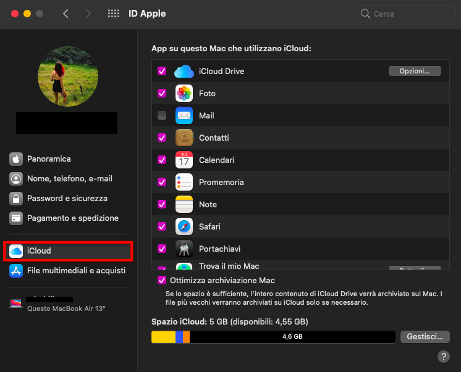Toggle the Promemoria checkbox

tap(162, 182)
